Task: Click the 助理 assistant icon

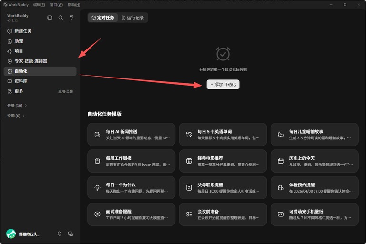Action: point(10,41)
